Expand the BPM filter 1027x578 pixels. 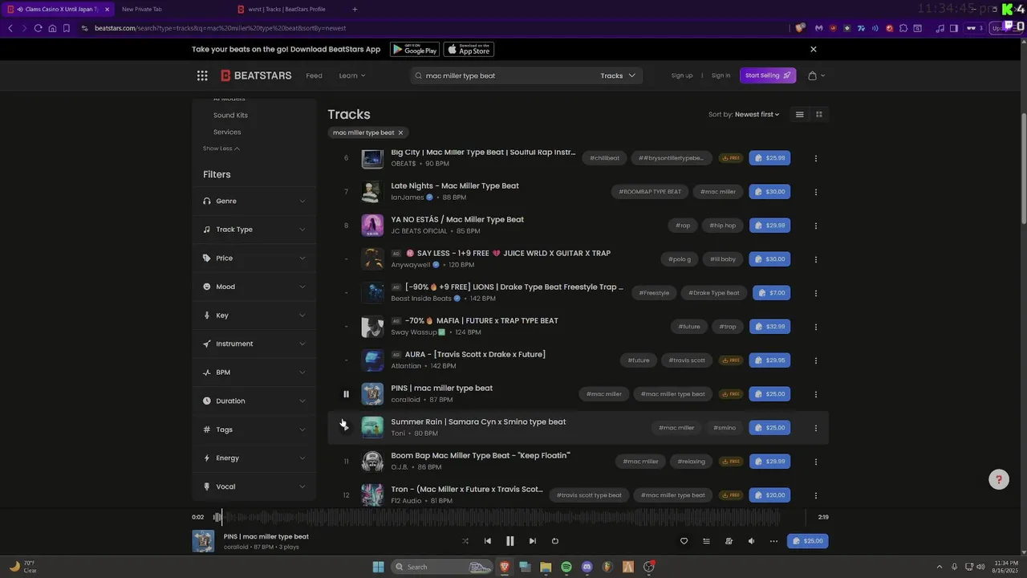pos(254,372)
